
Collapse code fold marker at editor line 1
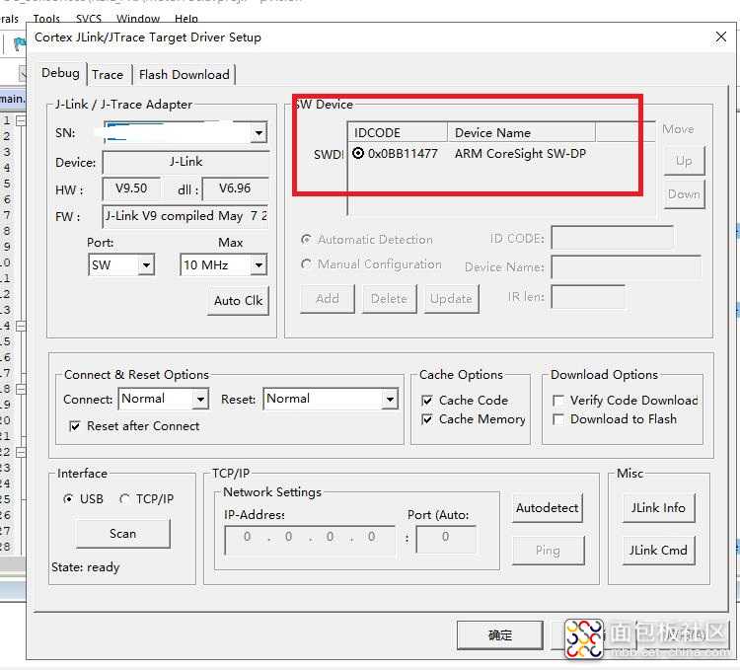(x=21, y=120)
